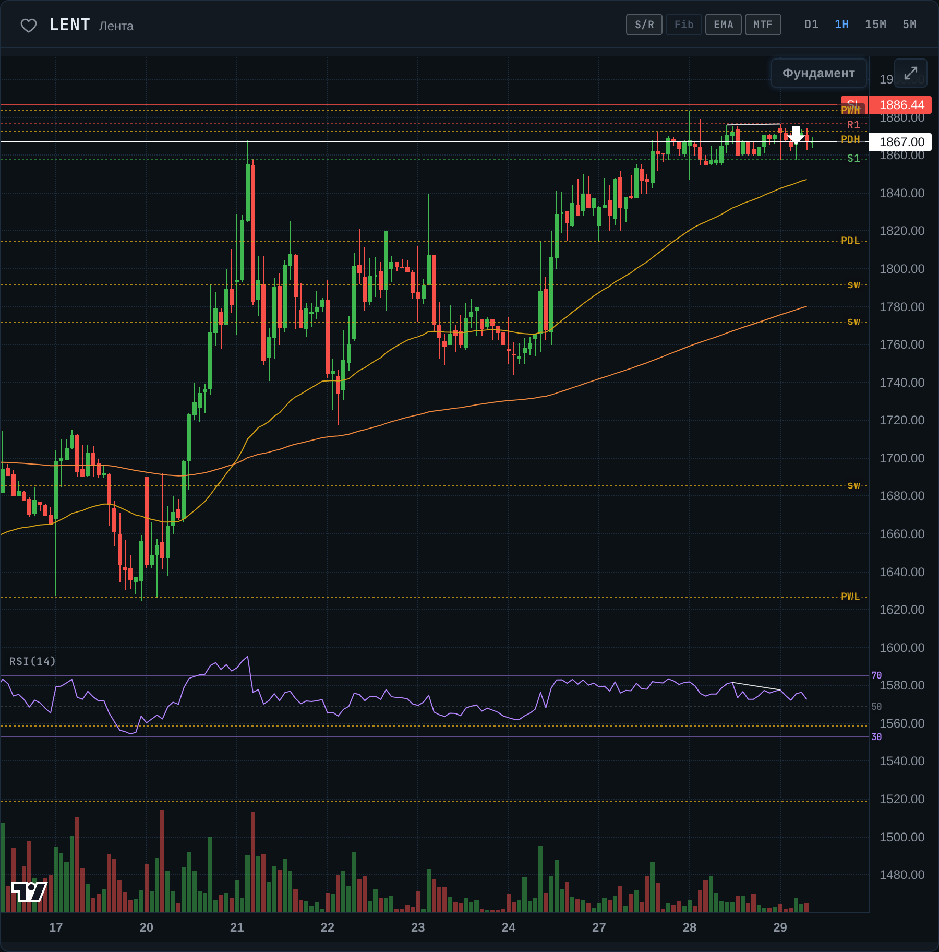Select the PWL level label
The width and height of the screenshot is (939, 952).
(x=850, y=597)
